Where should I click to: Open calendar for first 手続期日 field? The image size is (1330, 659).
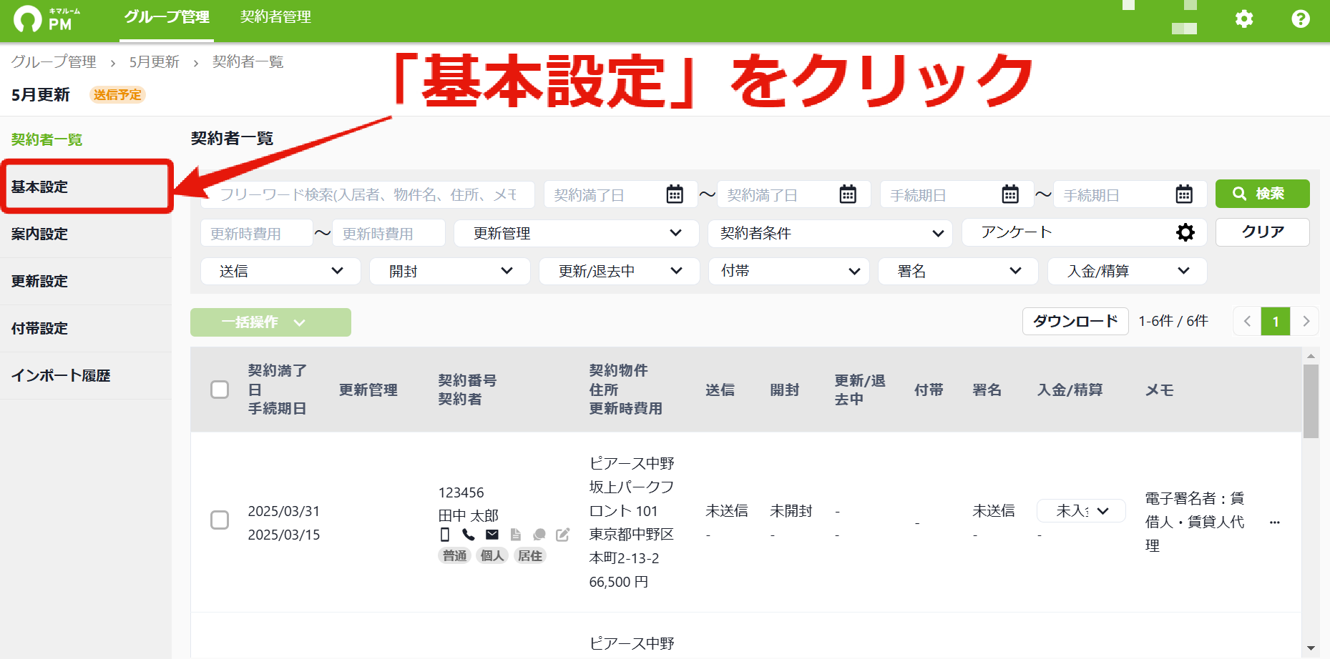tap(1010, 194)
